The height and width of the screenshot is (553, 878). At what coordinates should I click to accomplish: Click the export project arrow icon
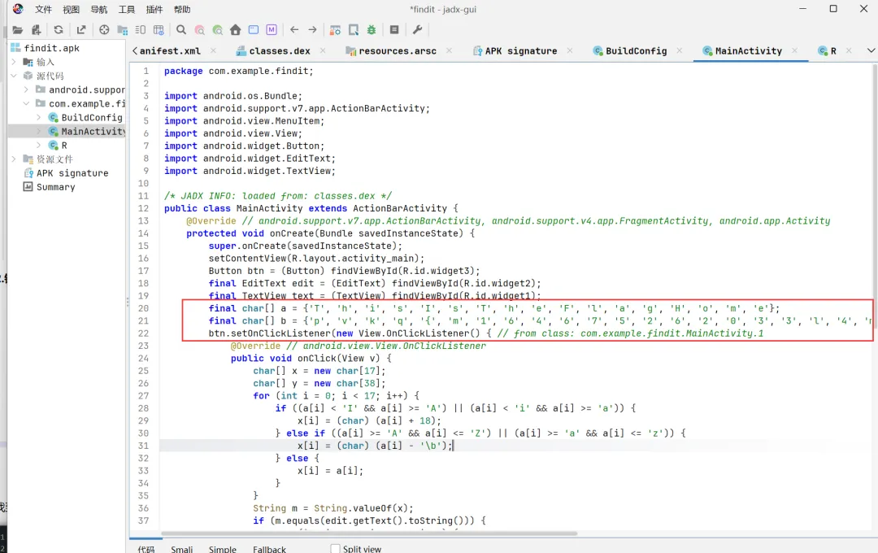[81, 30]
